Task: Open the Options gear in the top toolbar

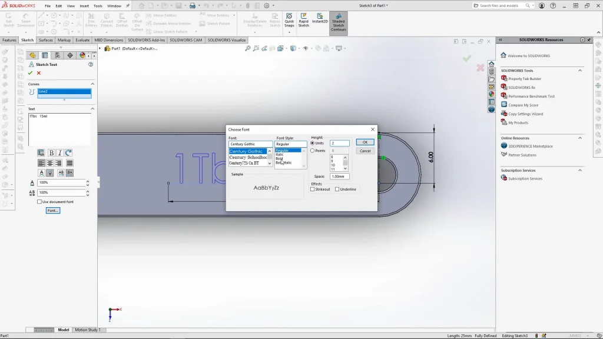Action: pos(266,6)
